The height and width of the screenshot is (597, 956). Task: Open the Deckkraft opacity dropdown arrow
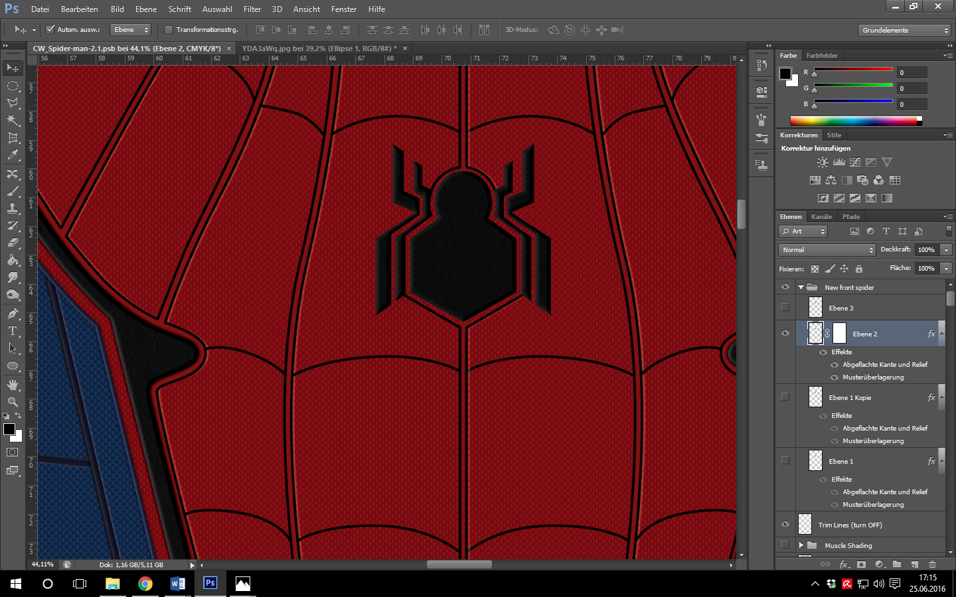[x=947, y=250]
